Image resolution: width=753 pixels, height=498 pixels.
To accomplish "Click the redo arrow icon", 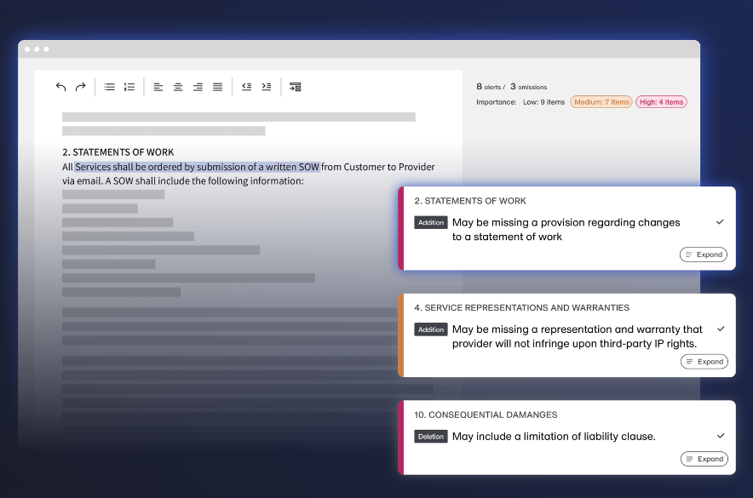I will click(x=80, y=87).
